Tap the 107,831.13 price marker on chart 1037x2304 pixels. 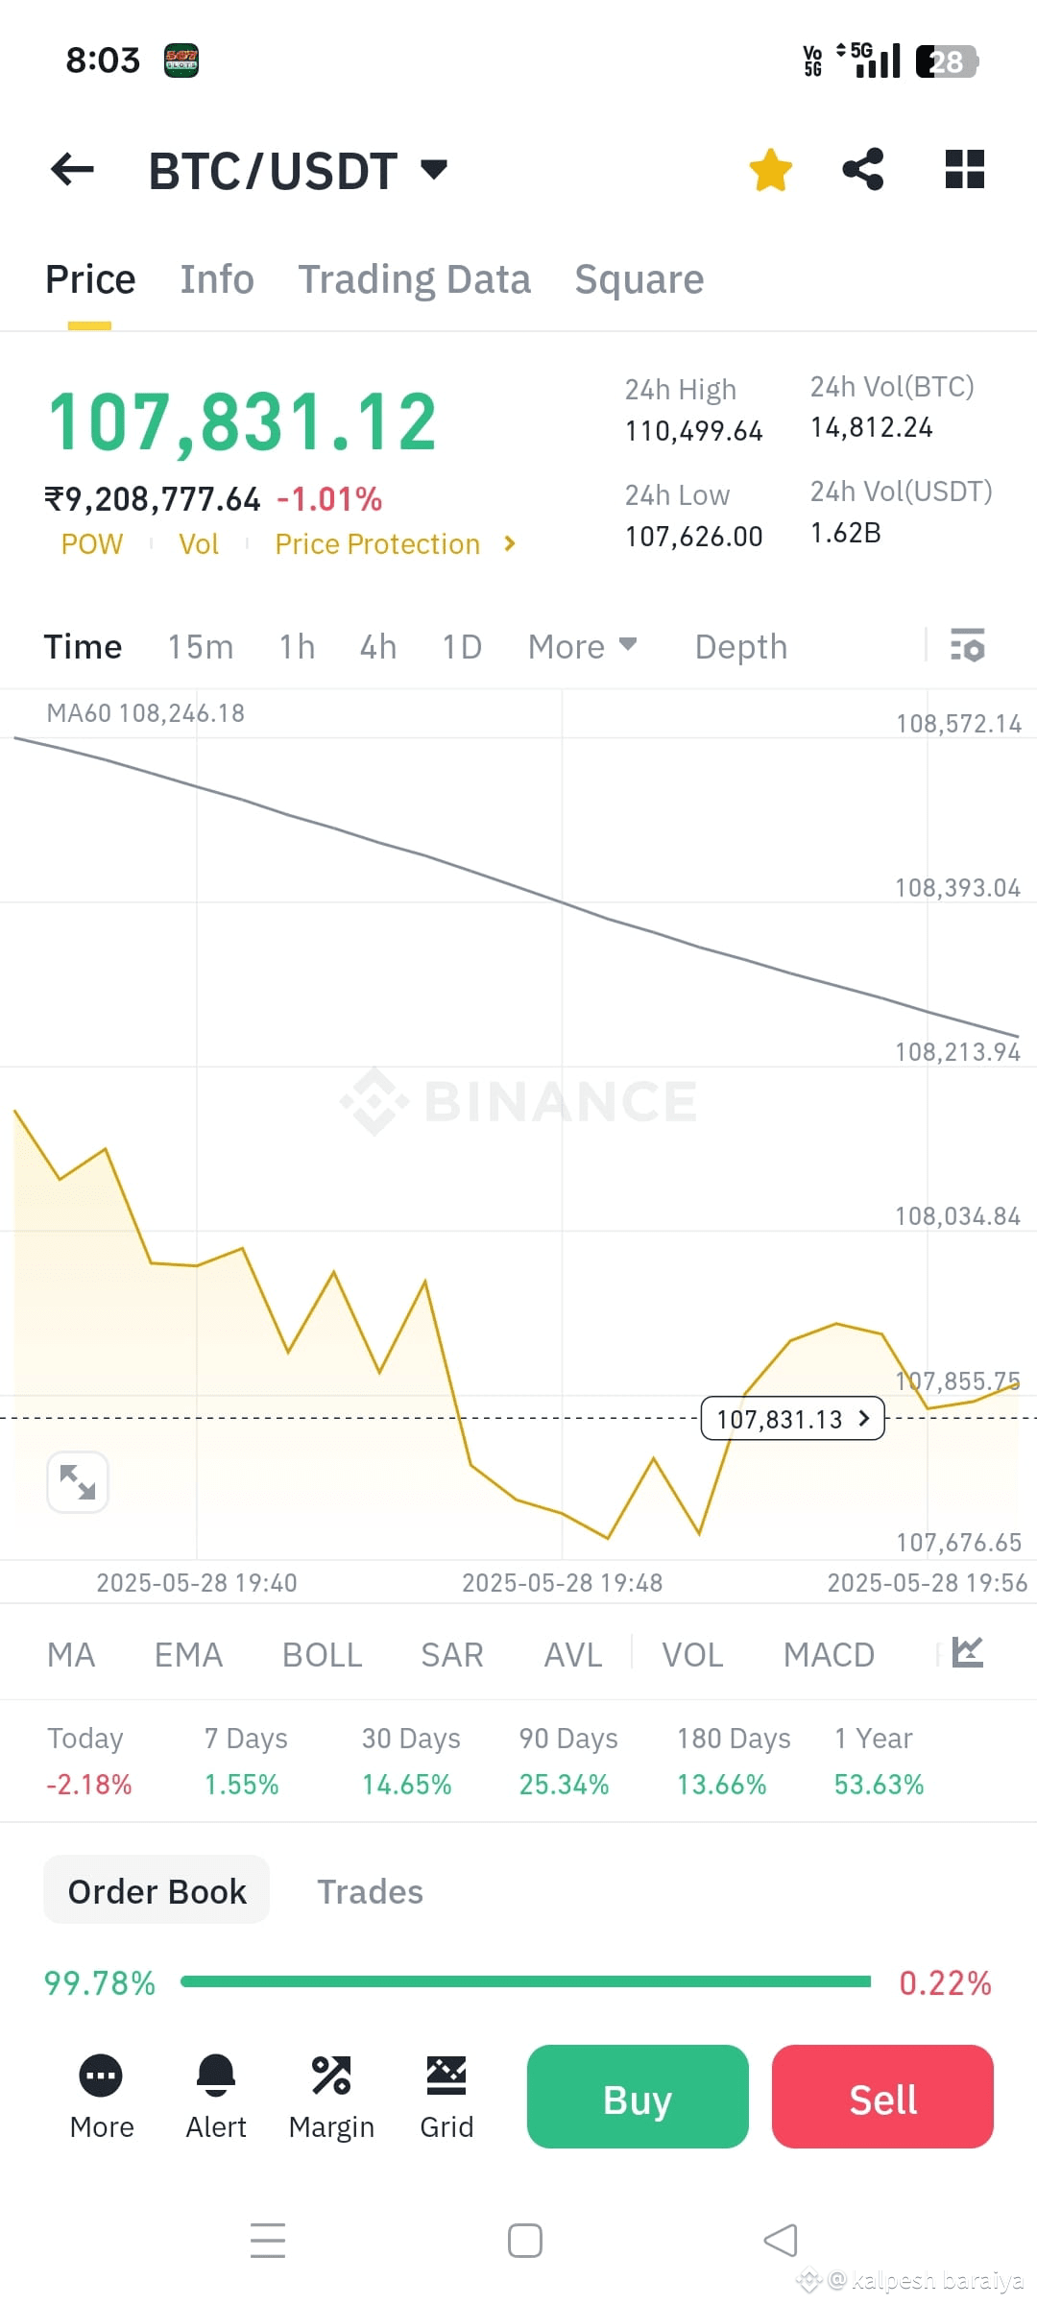pos(793,1418)
